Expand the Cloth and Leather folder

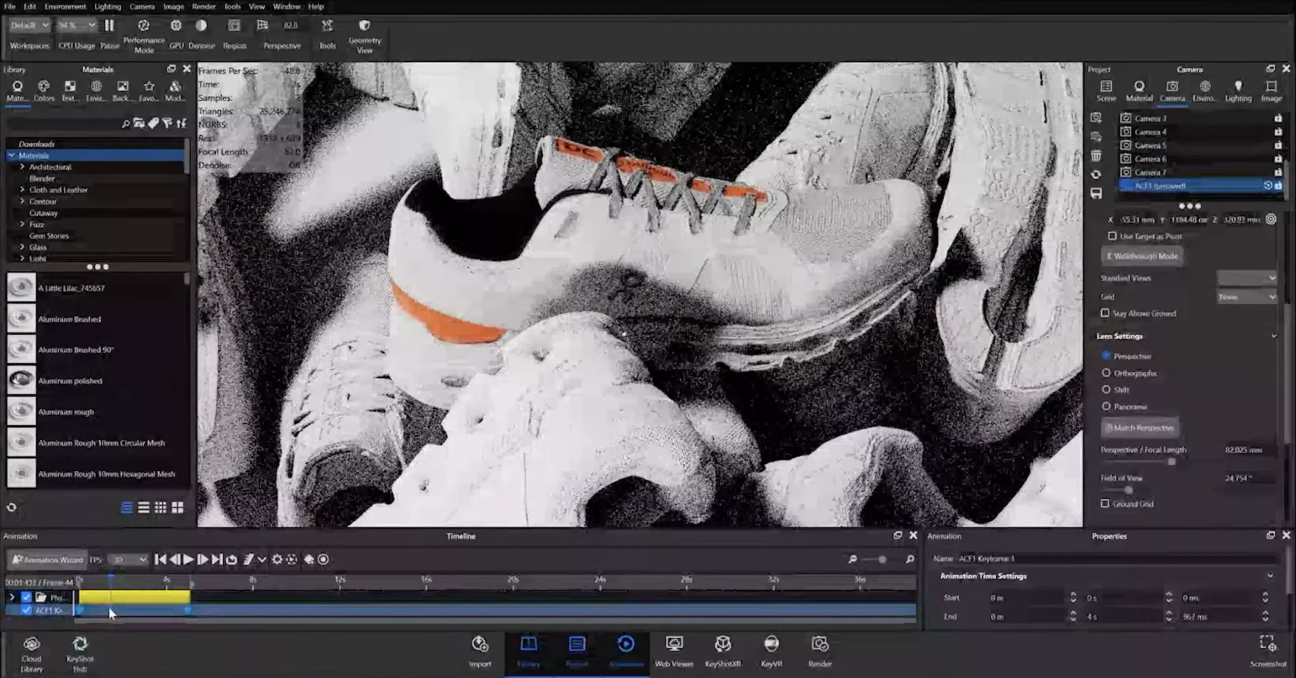[22, 189]
